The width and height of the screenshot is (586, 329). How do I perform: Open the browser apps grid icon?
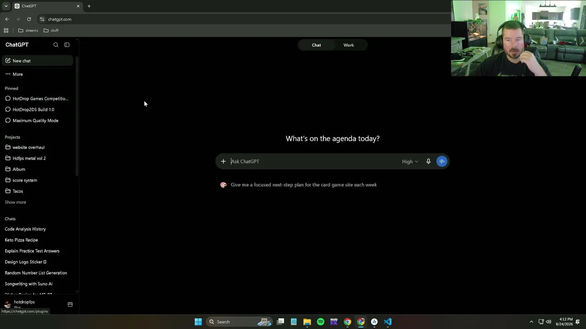pos(6,31)
